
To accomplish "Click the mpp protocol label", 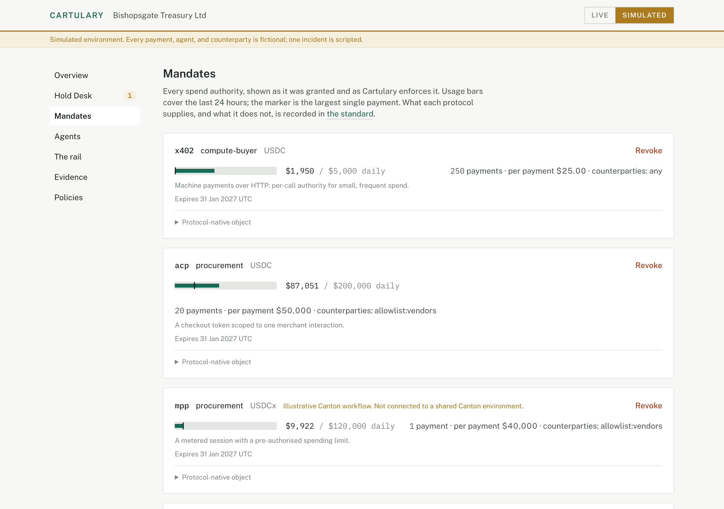I will click(182, 406).
